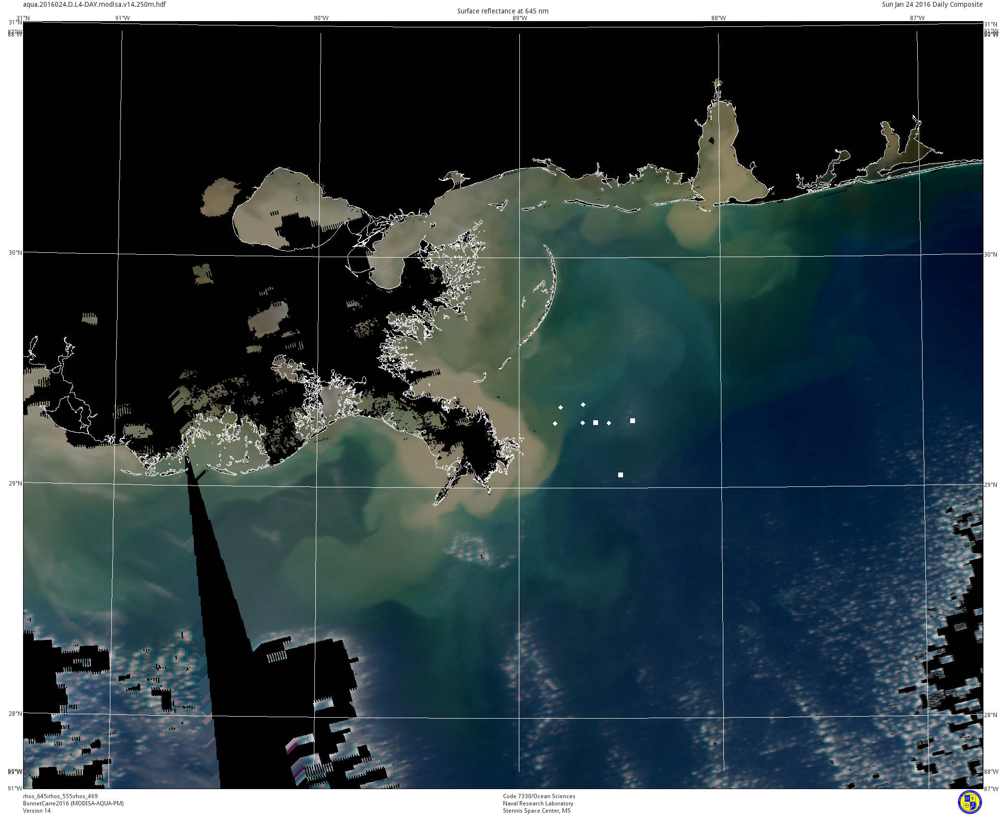The width and height of the screenshot is (1006, 815).
Task: Click 'Stennis Space Center, MS' text
Action: [x=537, y=811]
